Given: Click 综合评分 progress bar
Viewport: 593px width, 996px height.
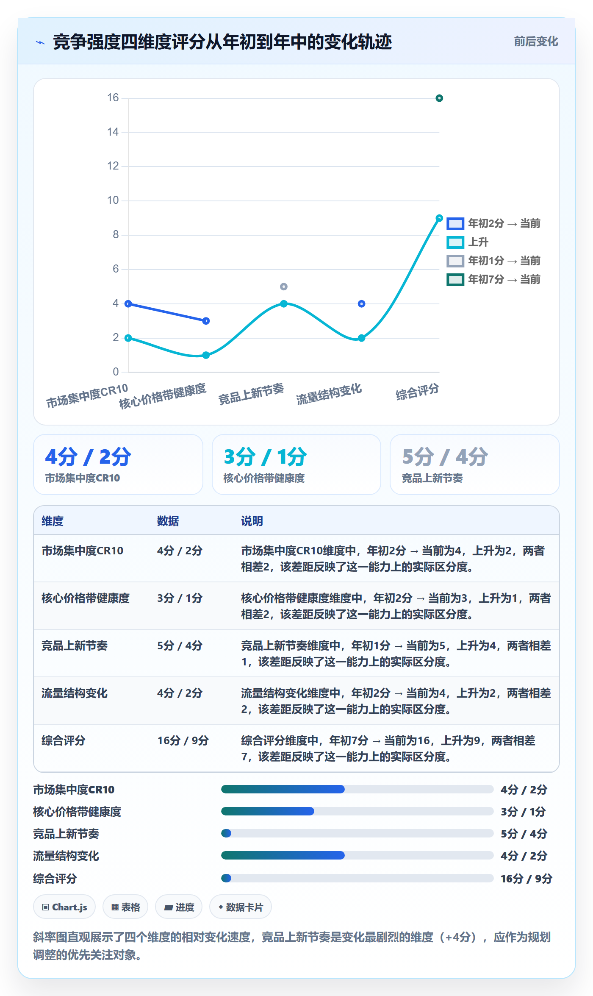Looking at the screenshot, I should point(357,878).
